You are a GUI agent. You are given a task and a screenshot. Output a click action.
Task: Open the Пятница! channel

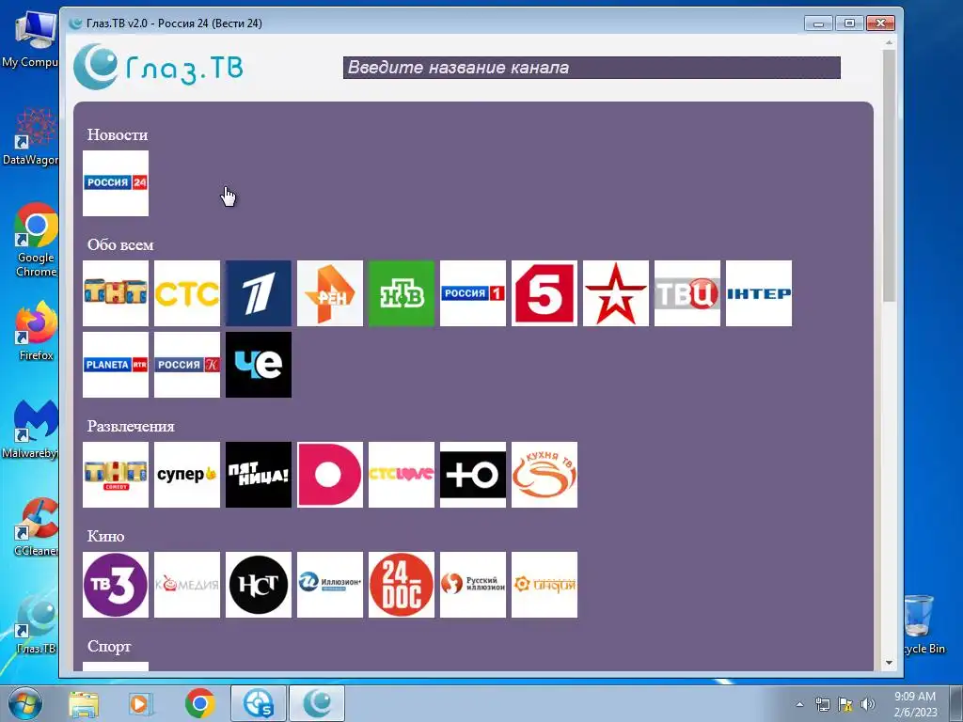coord(259,475)
